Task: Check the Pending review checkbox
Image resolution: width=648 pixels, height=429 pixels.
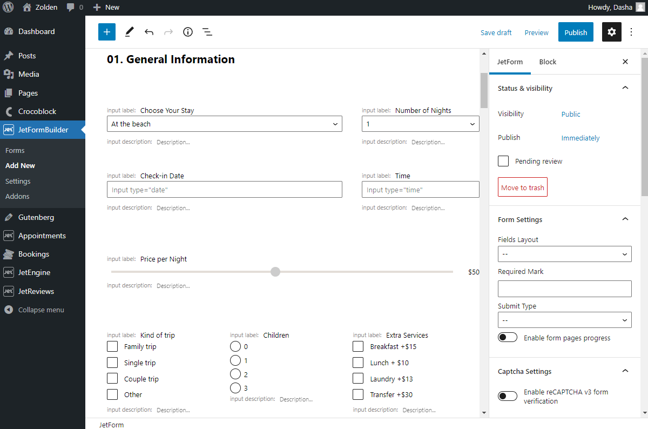Action: click(x=503, y=161)
